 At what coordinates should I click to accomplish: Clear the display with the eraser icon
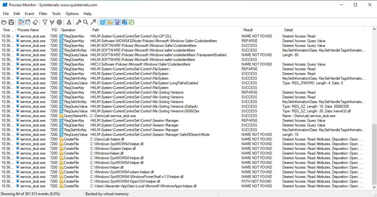tap(35, 22)
